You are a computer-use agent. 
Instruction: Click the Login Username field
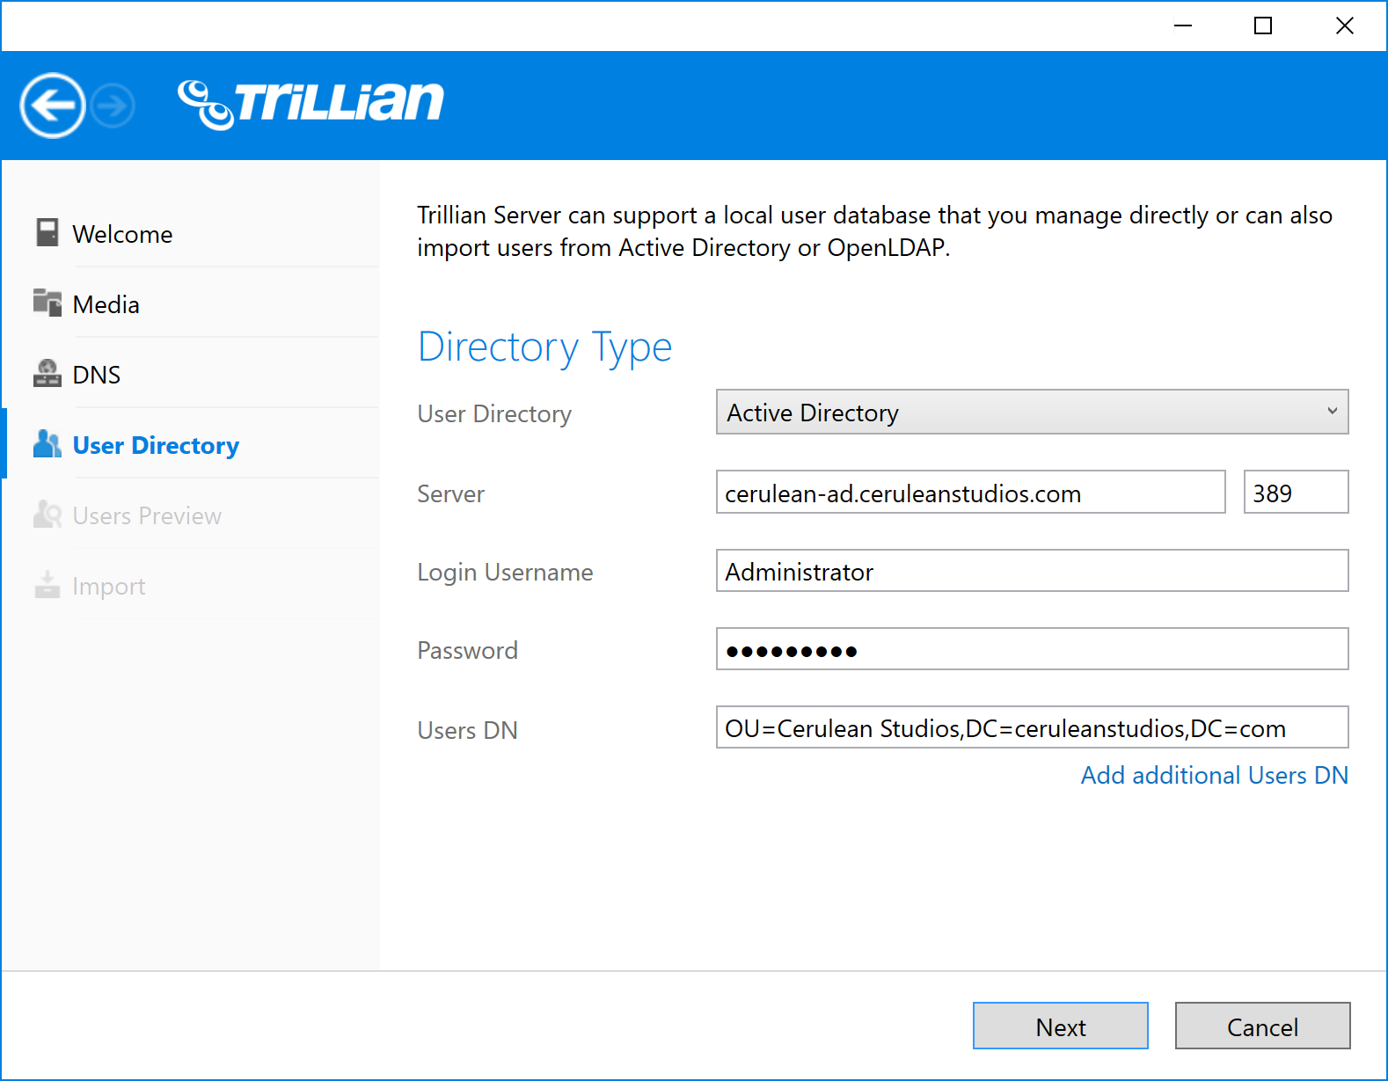1032,570
